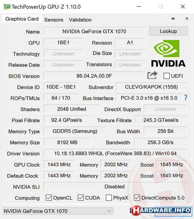Select the Graphics Card tab
This screenshot has height=219, width=194.
[22, 19]
